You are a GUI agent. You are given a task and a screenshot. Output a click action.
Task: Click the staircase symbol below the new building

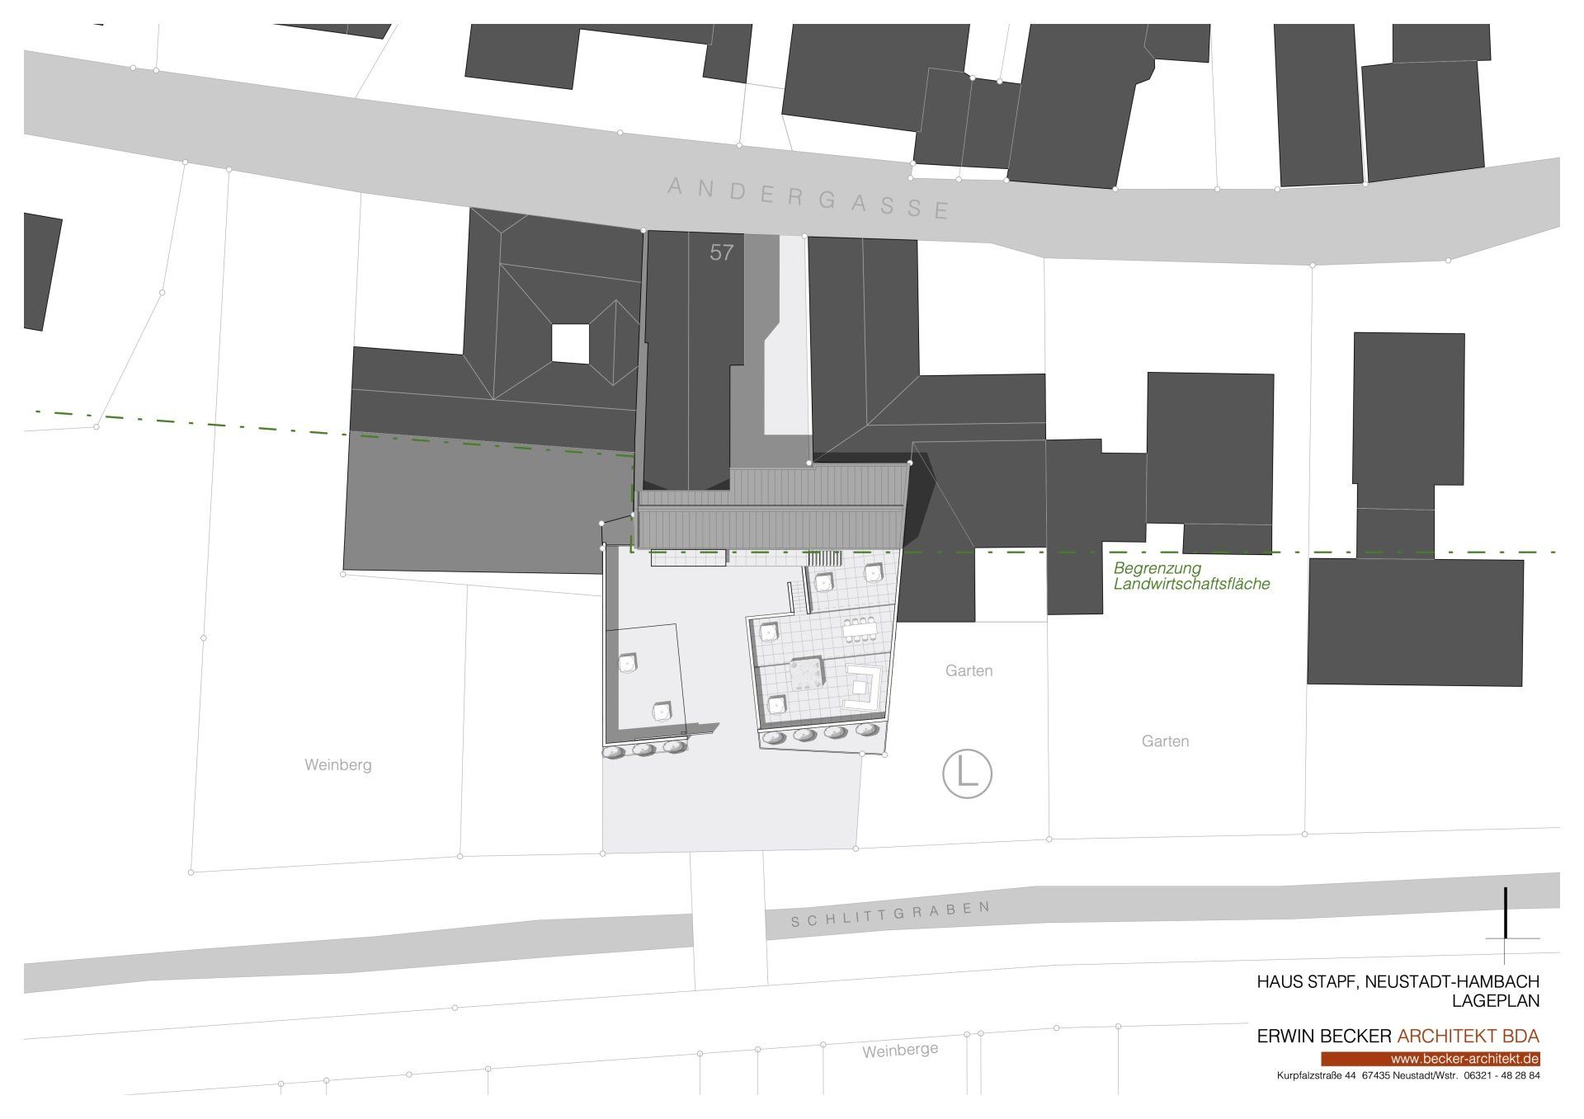824,558
